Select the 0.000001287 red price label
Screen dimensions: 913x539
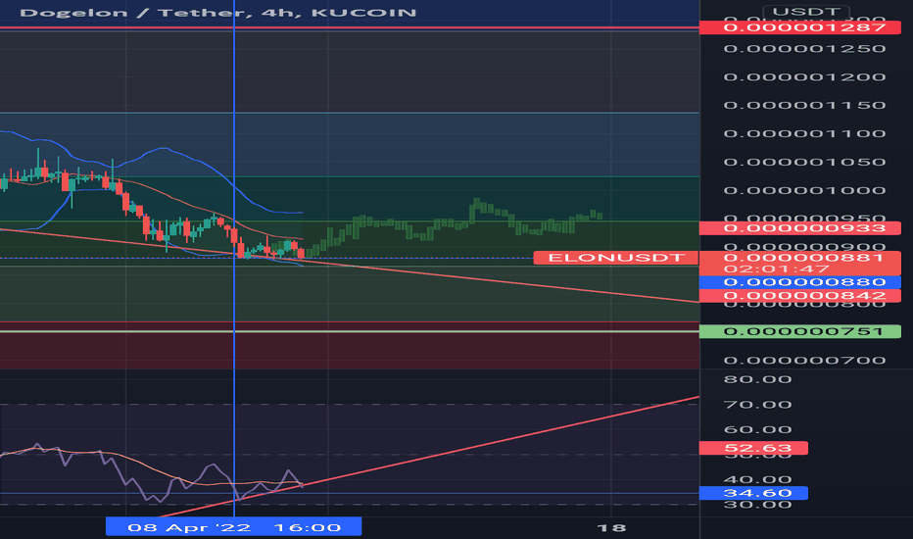[800, 27]
